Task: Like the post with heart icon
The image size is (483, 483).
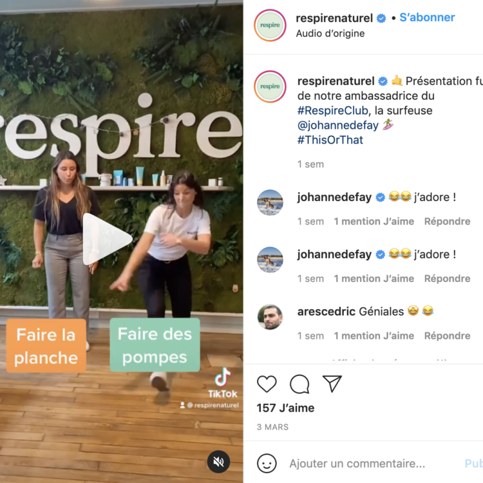Action: click(x=267, y=384)
